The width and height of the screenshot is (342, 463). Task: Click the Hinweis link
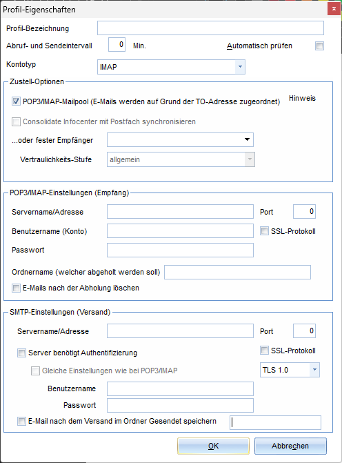(x=302, y=98)
